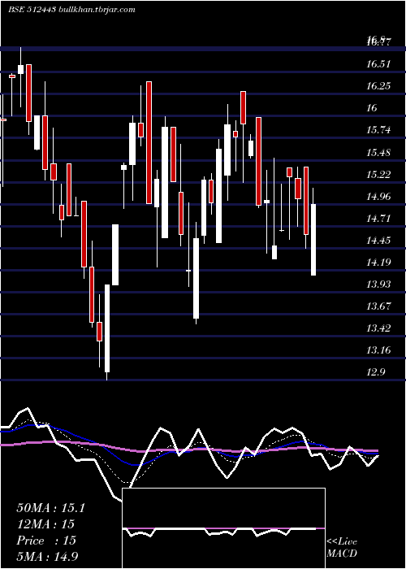Click the '12MA : 15' readout
This screenshot has width=406, height=569.
click(45, 524)
